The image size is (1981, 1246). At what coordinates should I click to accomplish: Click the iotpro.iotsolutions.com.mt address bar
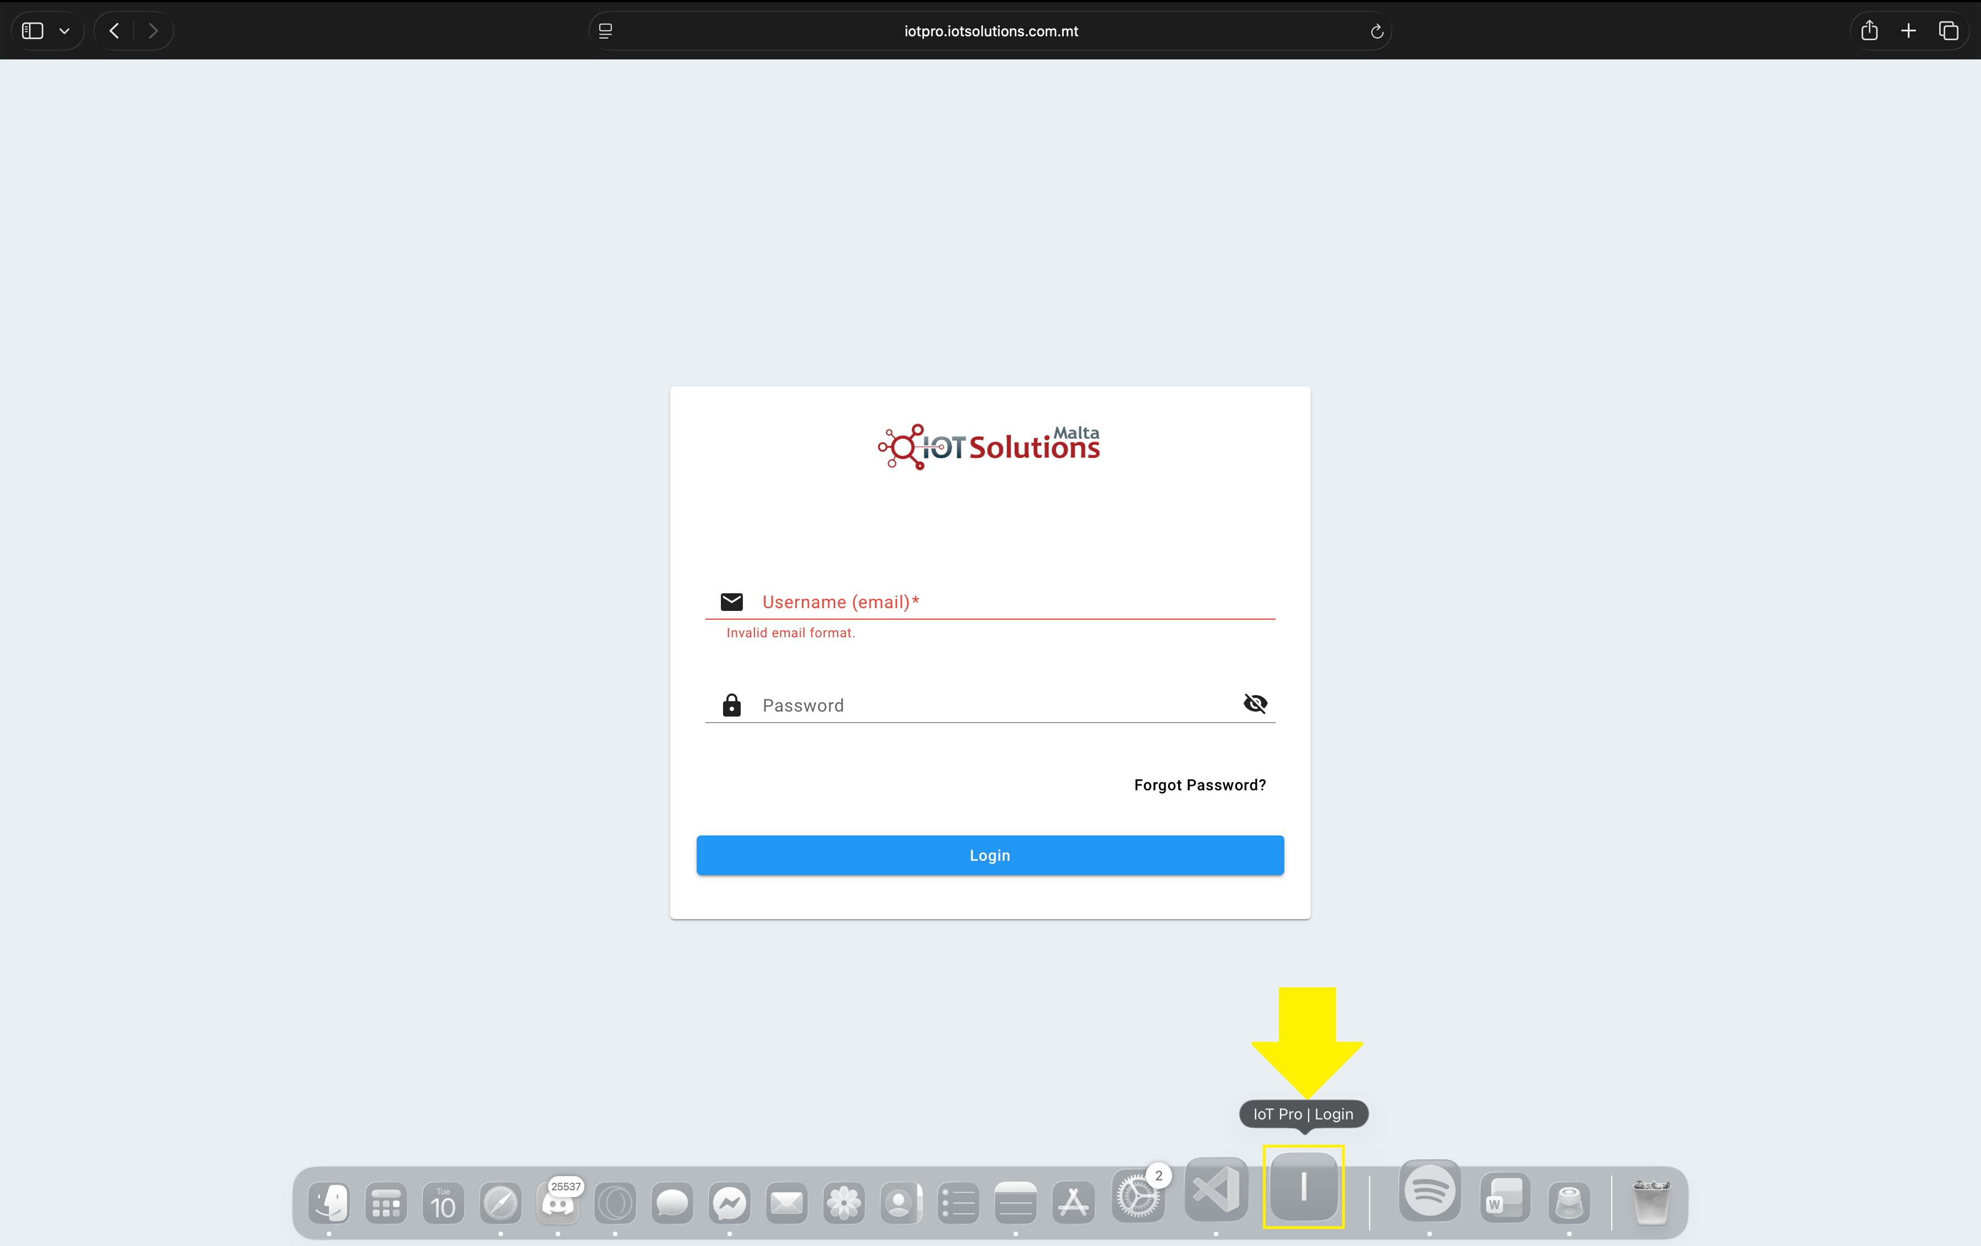point(990,31)
